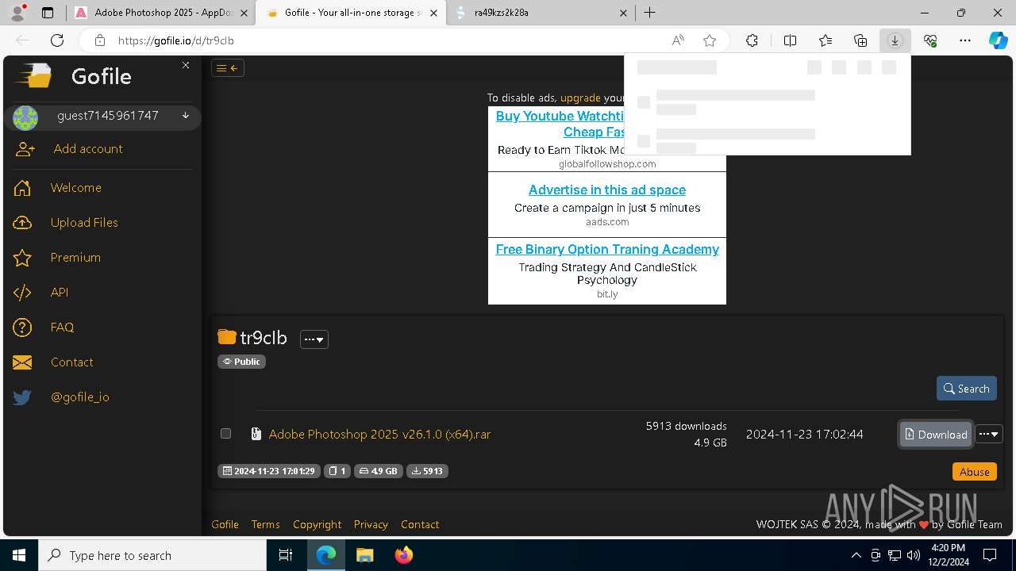Click the upgrade link above ads

coord(580,98)
